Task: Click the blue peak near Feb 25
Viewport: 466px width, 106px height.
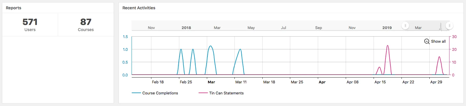Action: click(181, 49)
